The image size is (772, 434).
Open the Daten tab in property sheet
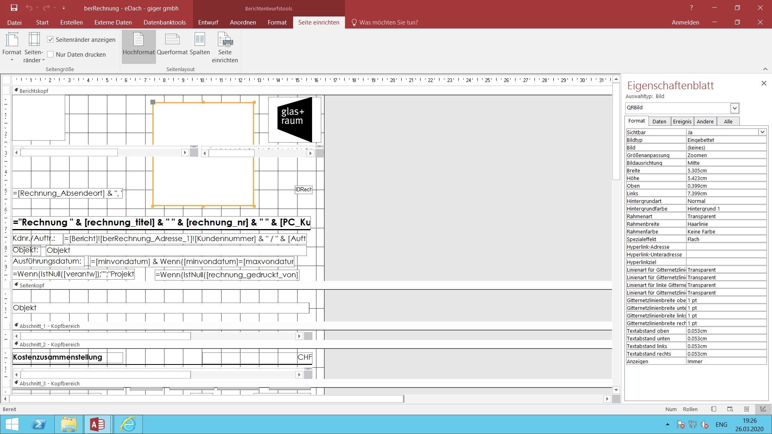point(659,121)
